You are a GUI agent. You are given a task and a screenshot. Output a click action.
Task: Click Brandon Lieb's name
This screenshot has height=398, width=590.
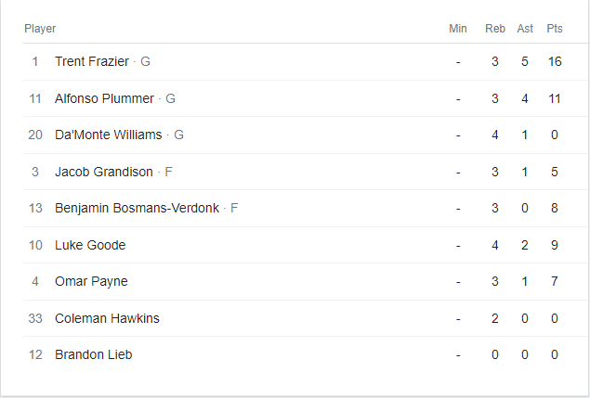(93, 354)
